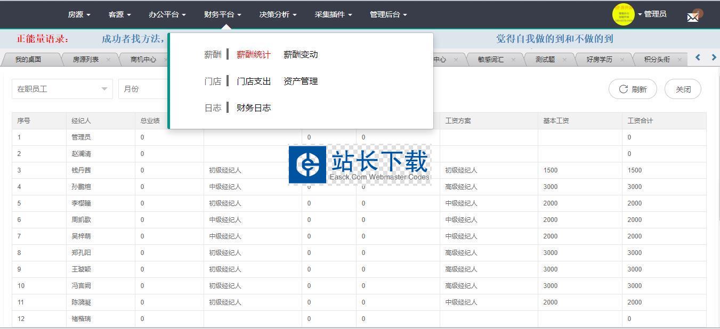
Task: Open the mail envelope messages icon
Action: [x=692, y=17]
